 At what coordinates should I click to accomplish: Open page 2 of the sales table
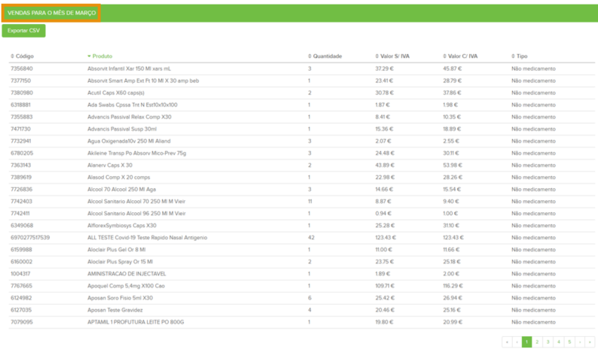[537, 342]
